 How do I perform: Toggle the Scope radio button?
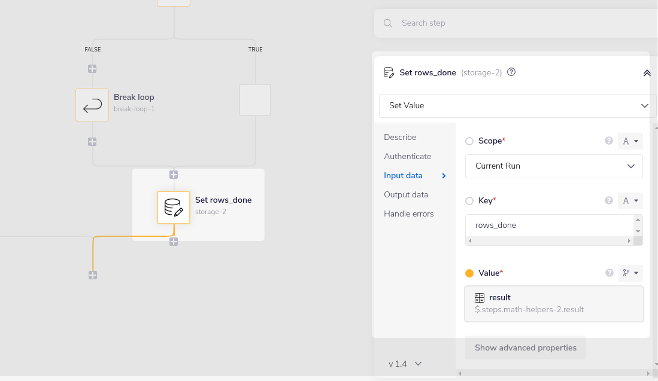click(x=469, y=141)
